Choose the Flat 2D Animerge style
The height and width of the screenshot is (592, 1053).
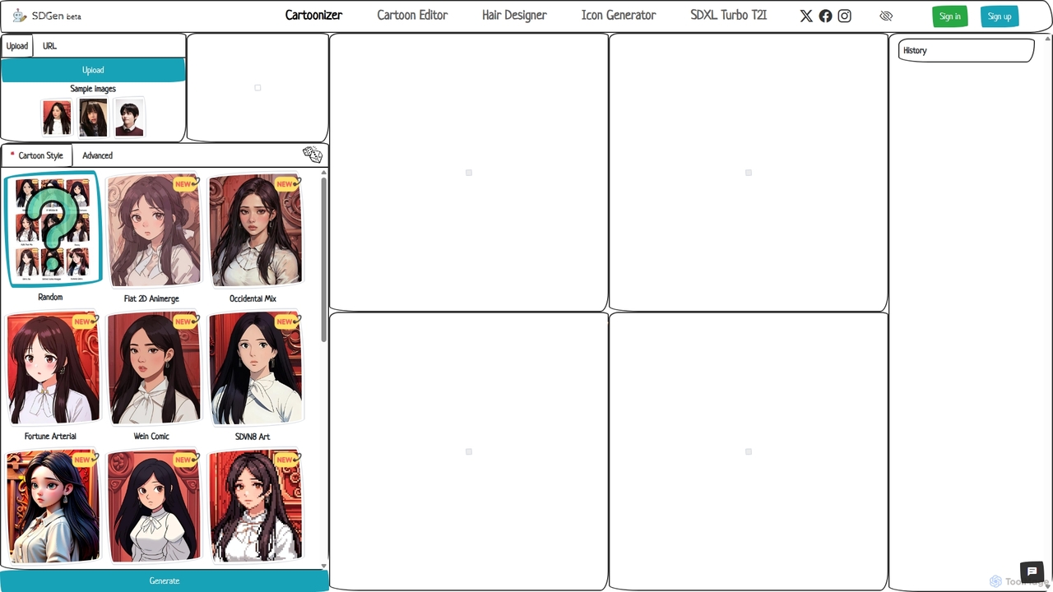tap(154, 230)
